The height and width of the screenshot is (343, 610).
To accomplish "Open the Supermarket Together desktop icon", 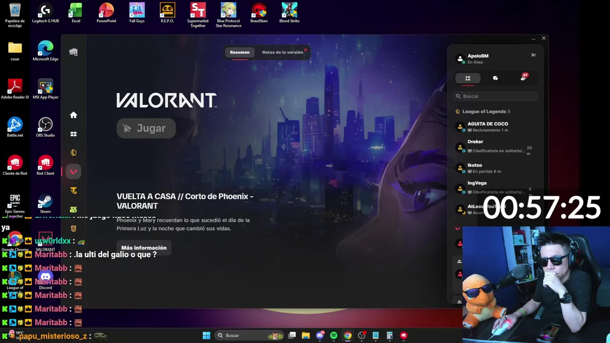I will tap(198, 15).
